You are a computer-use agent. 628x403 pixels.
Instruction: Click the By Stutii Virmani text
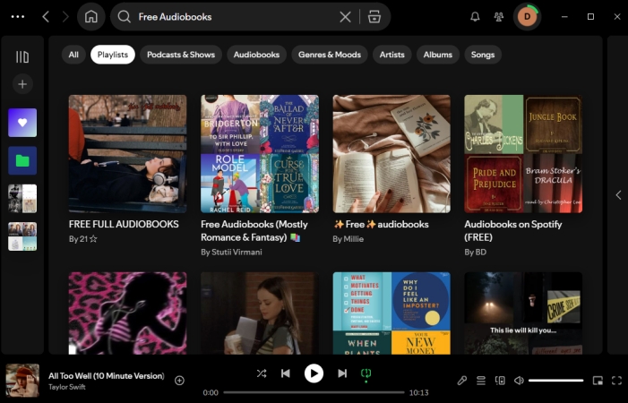[x=231, y=253]
